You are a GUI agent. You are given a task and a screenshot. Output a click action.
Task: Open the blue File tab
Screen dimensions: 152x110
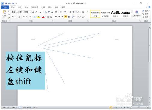tap(5, 7)
